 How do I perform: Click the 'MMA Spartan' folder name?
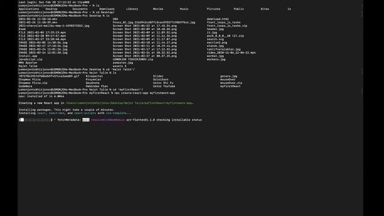28,62
